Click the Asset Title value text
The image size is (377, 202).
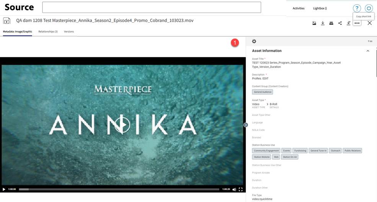tap(296, 65)
